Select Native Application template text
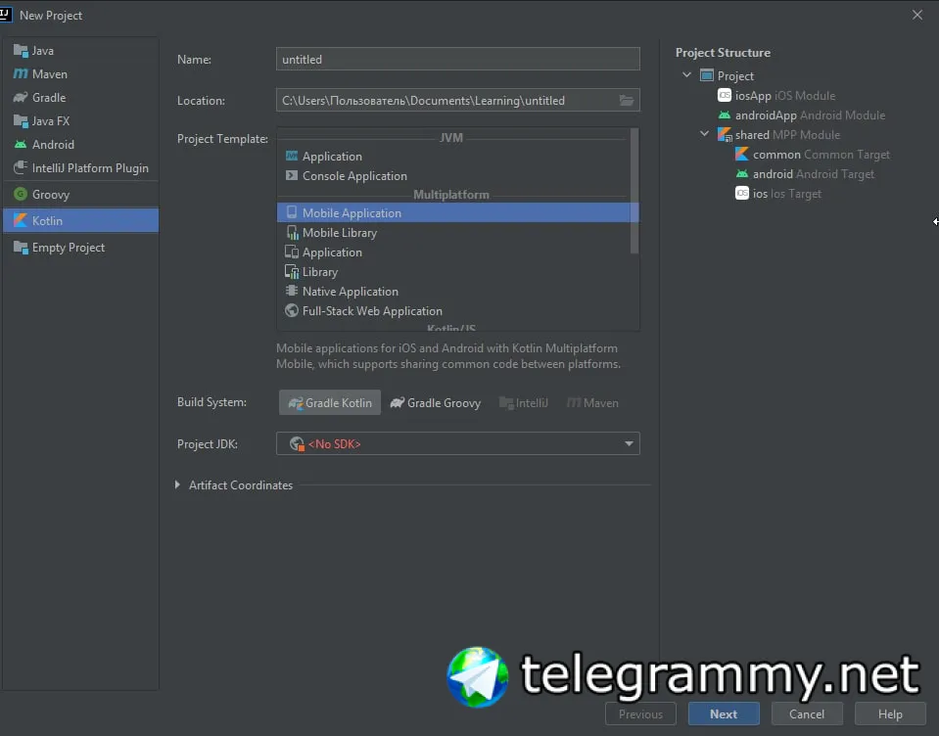The image size is (939, 736). click(351, 292)
